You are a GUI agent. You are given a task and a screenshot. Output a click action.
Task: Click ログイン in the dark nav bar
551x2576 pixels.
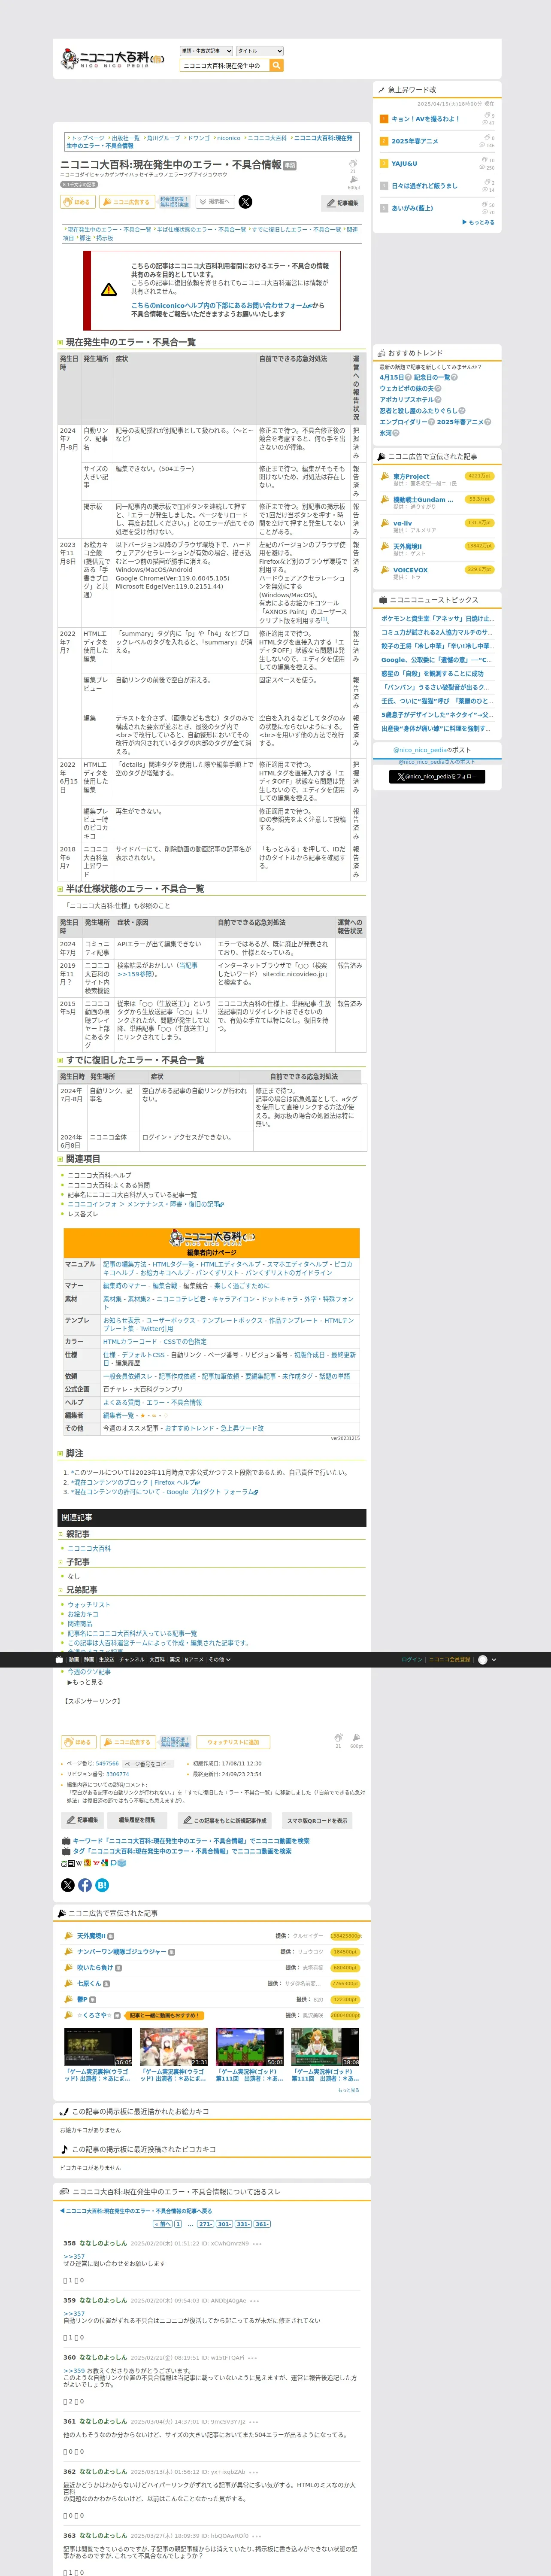[411, 1659]
